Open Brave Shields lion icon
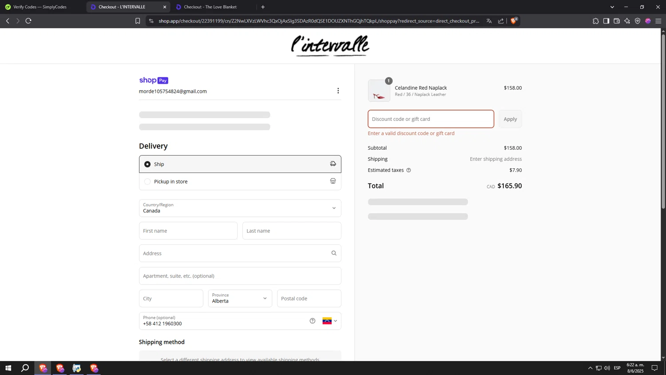This screenshot has height=375, width=666. [x=514, y=21]
